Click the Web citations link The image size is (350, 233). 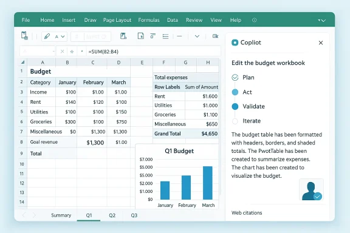click(x=247, y=213)
